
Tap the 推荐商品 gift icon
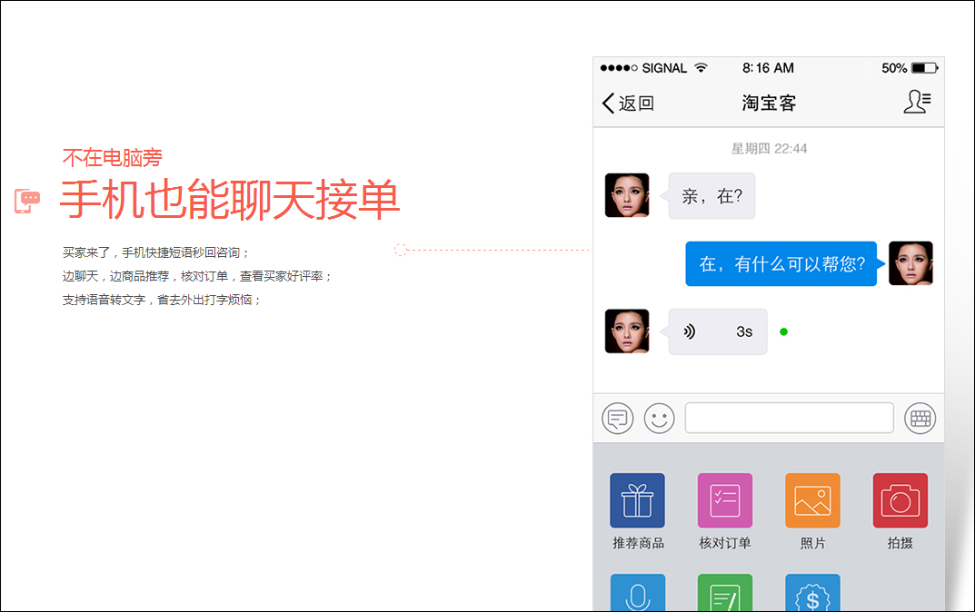click(x=638, y=500)
